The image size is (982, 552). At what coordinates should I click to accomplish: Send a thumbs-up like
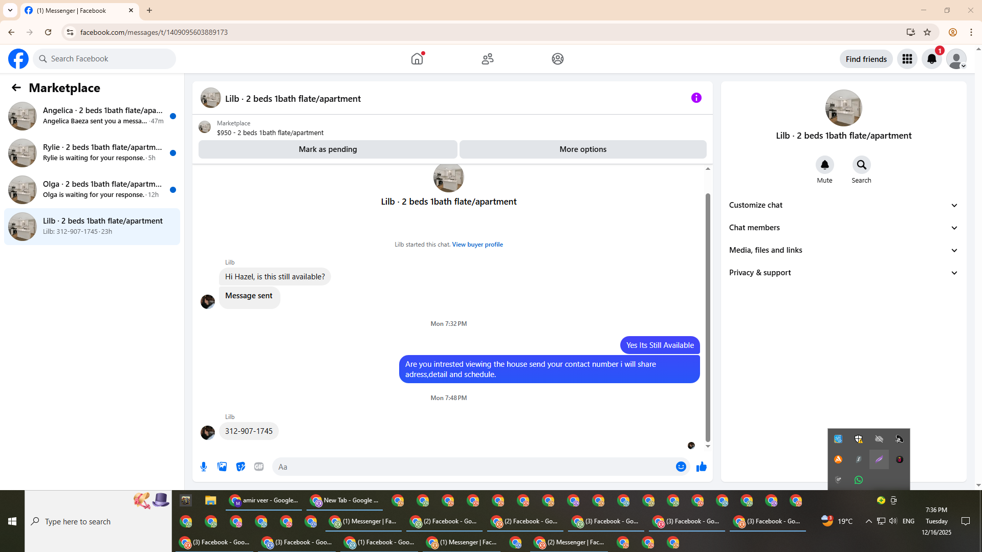click(702, 467)
